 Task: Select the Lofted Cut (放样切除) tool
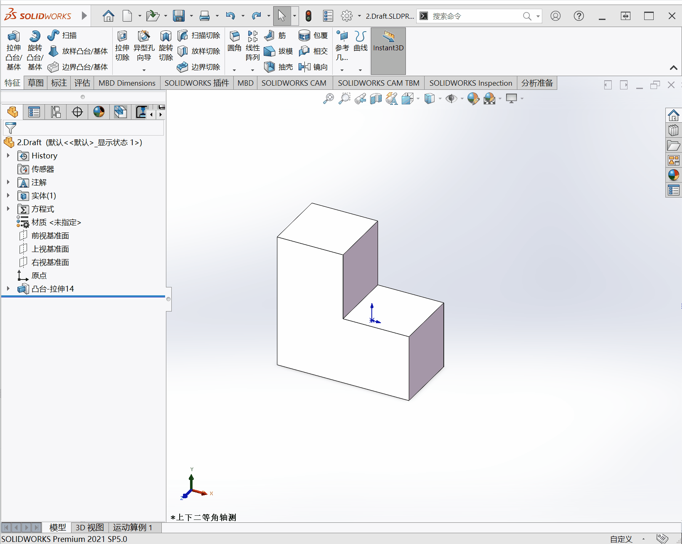[199, 51]
